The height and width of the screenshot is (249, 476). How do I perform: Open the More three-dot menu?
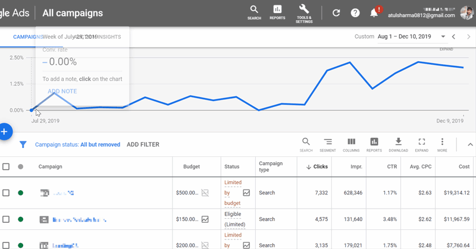(442, 144)
